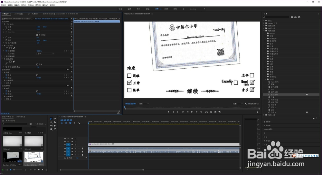Image resolution: width=322 pixels, height=175 pixels.
Task: Reset the Motion effect parameters
Action: coord(71,24)
